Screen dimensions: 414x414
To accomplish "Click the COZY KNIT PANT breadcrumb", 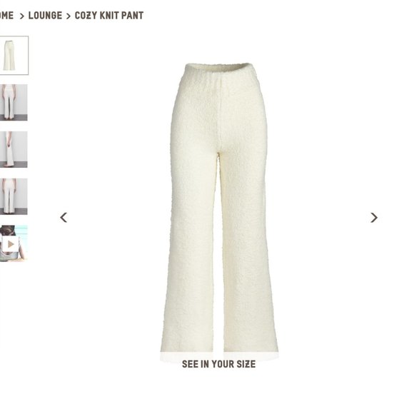I will pyautogui.click(x=109, y=16).
